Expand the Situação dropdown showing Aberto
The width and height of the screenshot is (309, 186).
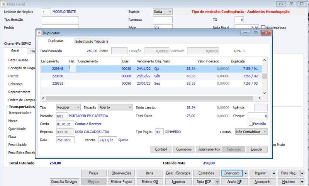115,107
